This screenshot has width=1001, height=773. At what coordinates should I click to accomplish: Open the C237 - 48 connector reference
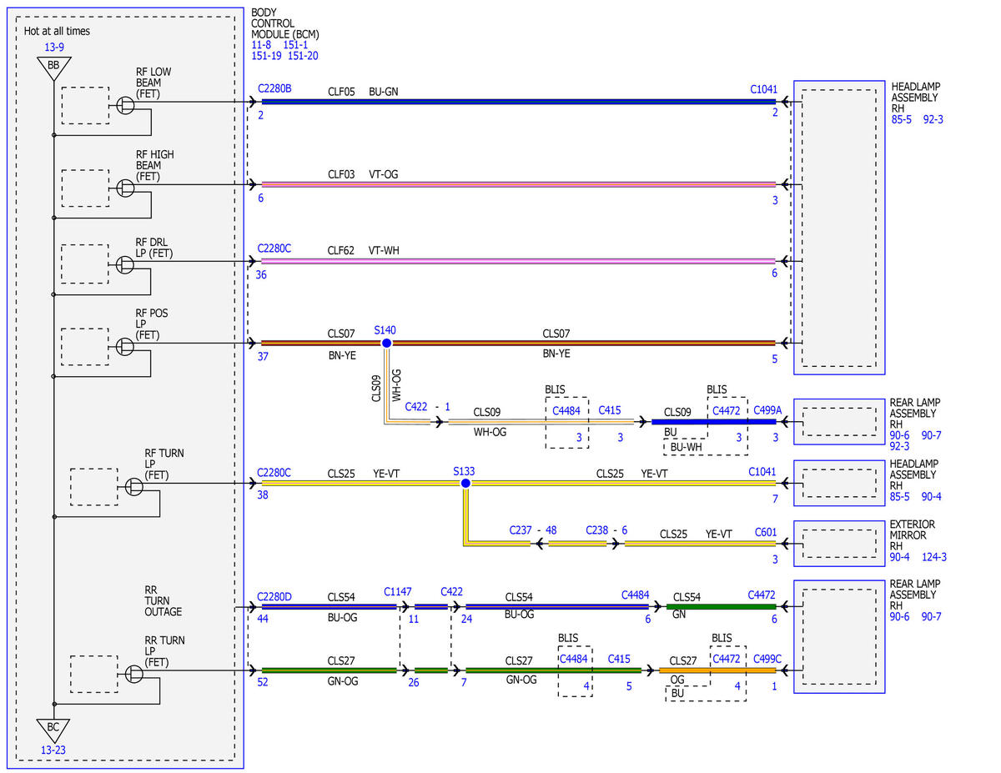[533, 530]
